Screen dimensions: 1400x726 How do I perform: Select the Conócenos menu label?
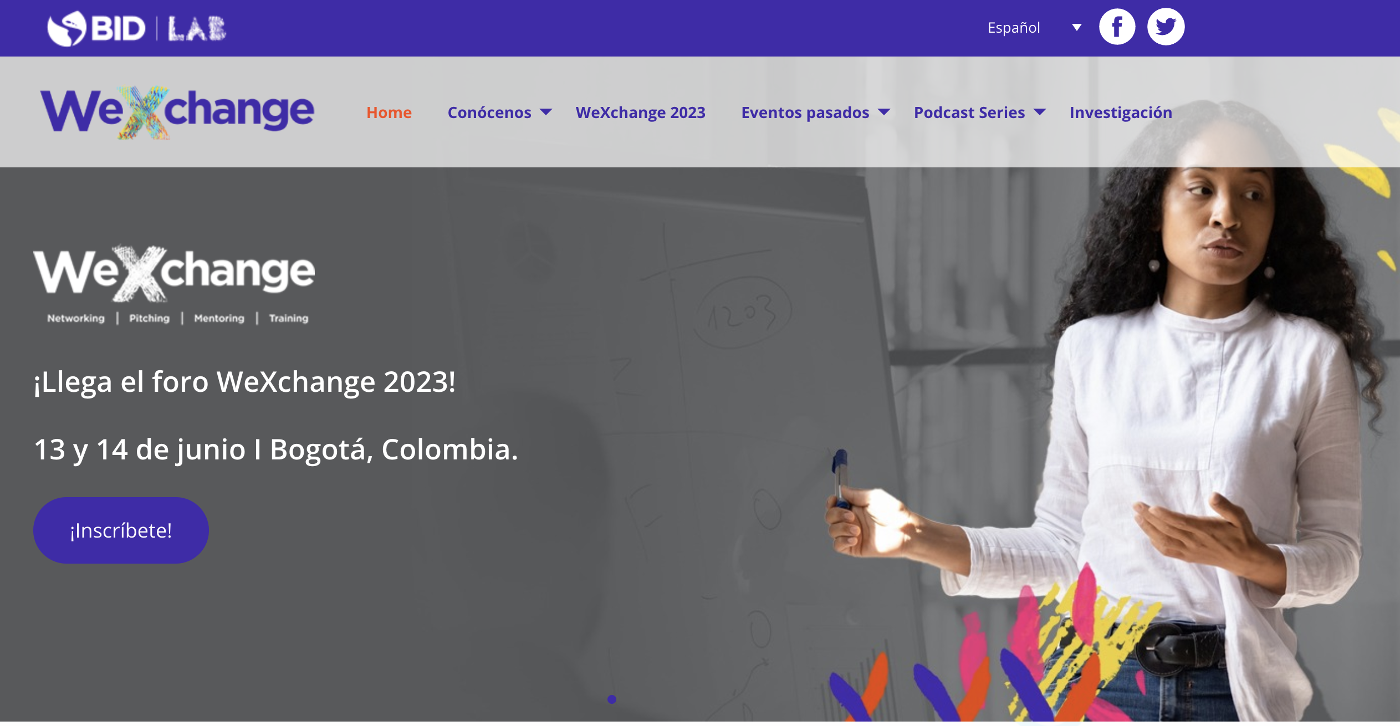[489, 113]
